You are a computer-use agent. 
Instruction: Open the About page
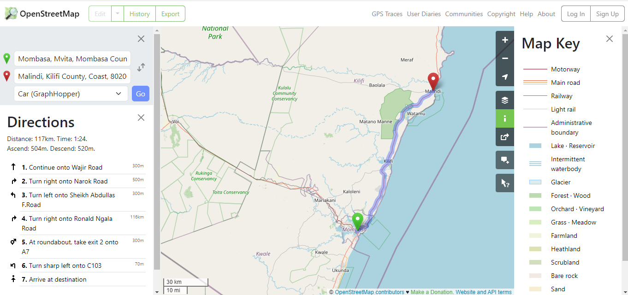546,14
